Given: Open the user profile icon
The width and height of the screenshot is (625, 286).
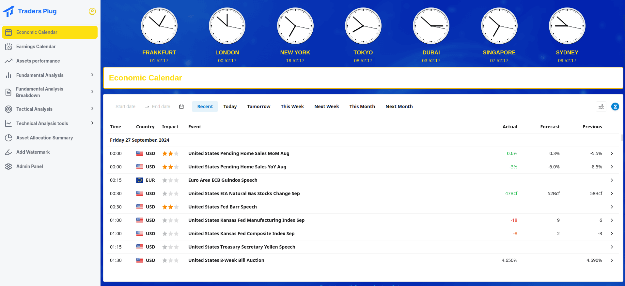Looking at the screenshot, I should click(92, 11).
